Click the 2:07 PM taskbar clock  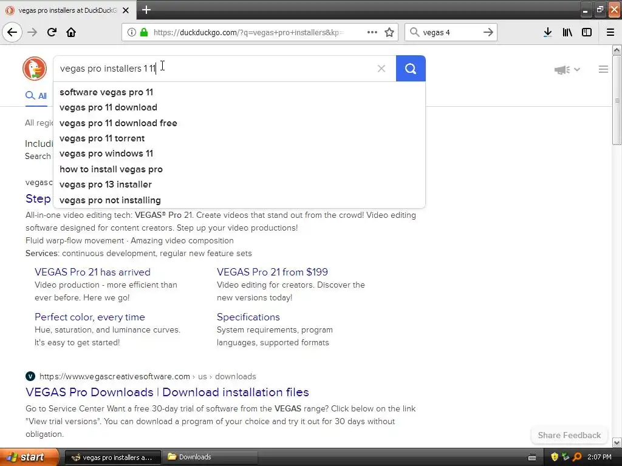click(600, 458)
